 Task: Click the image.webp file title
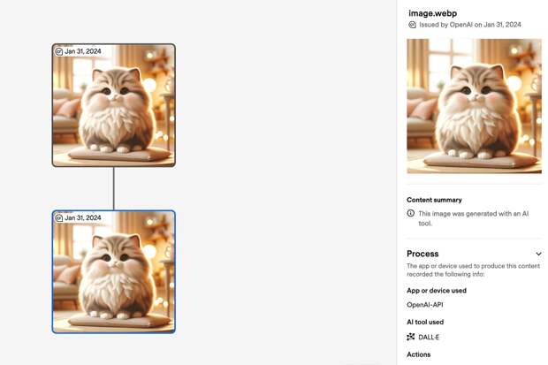(x=433, y=13)
